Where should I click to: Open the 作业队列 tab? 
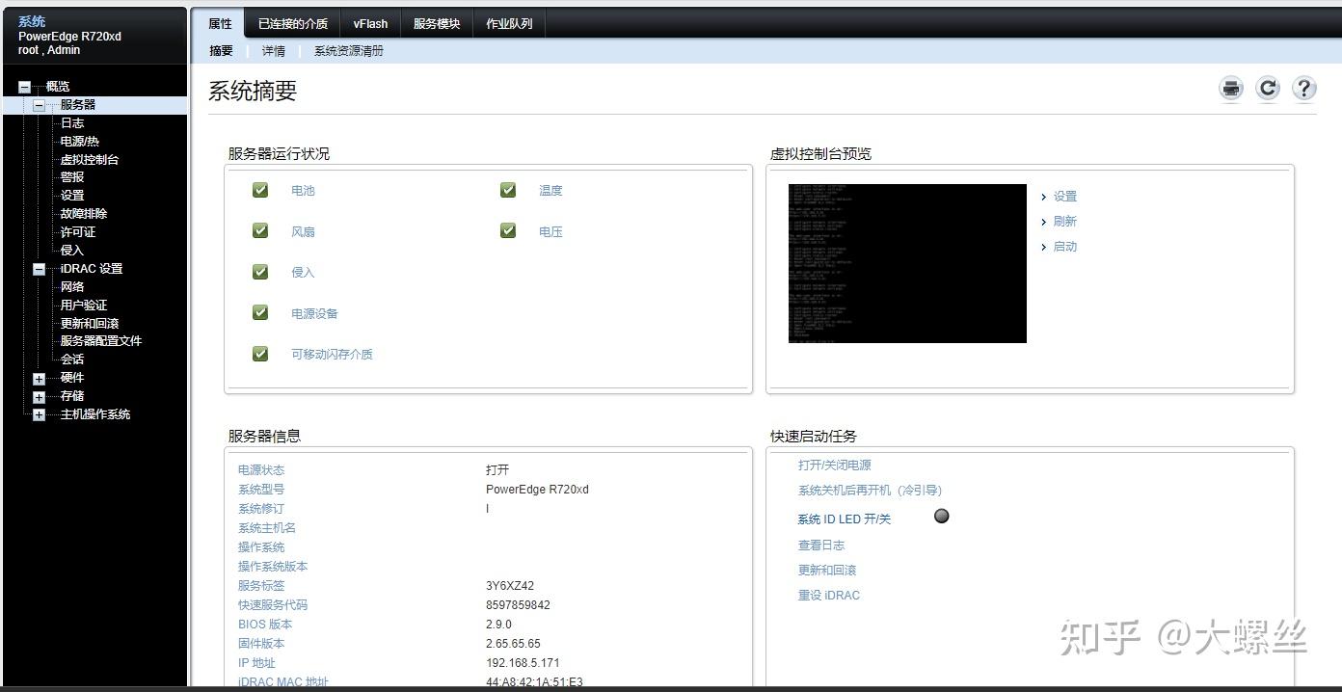509,23
